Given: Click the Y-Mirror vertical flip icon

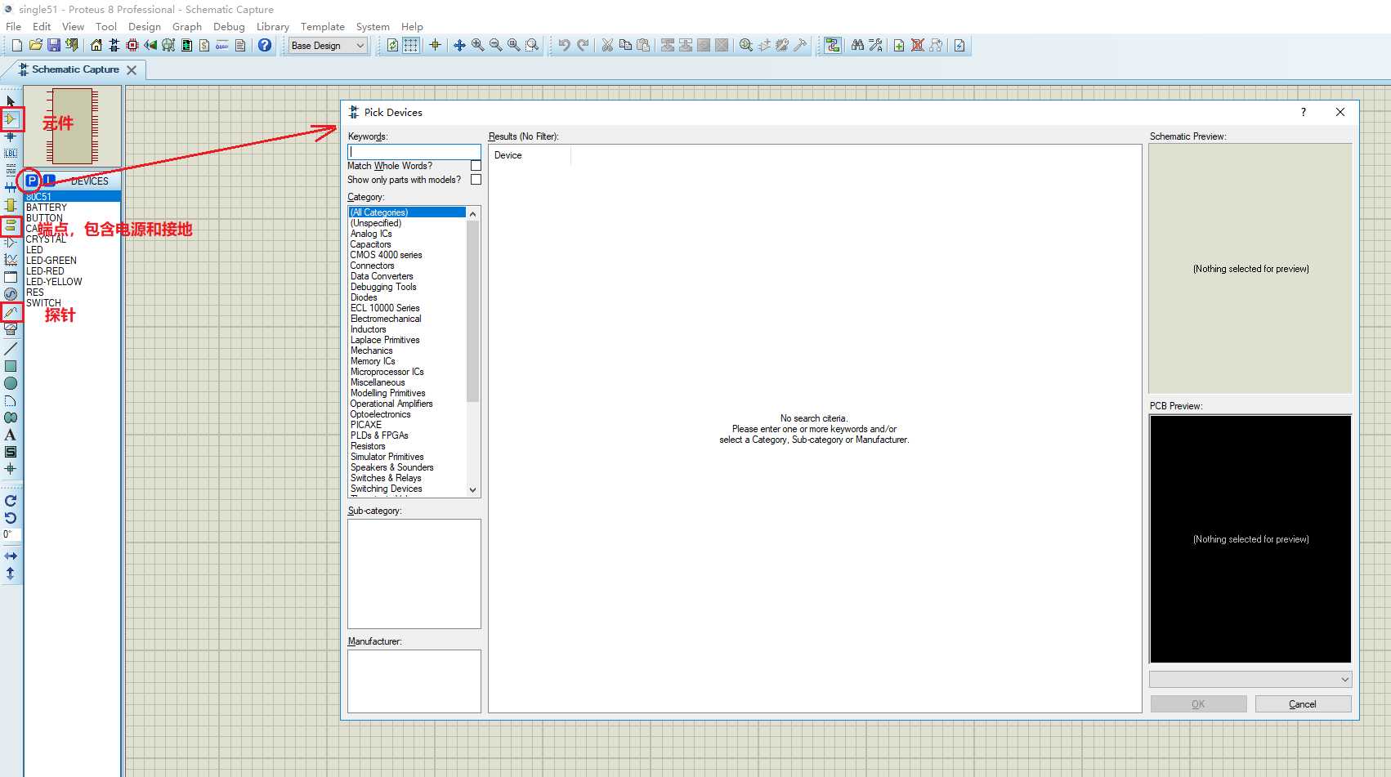Looking at the screenshot, I should click(11, 574).
